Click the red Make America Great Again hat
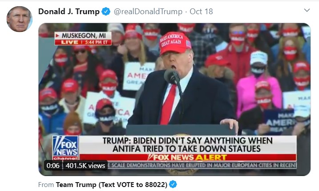This screenshot has width=319, height=191. click(174, 43)
